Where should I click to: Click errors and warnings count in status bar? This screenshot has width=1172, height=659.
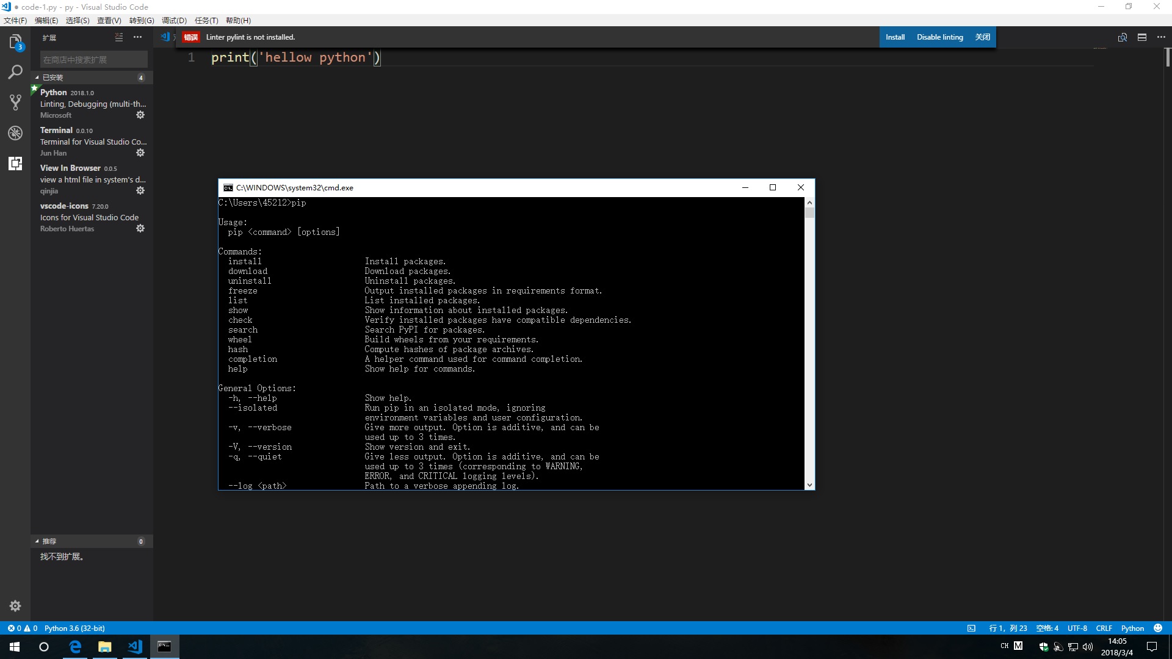[23, 628]
